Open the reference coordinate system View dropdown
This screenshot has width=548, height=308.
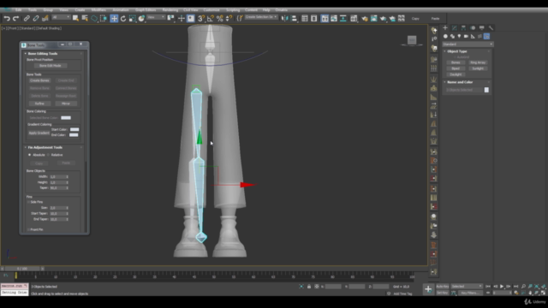coord(156,17)
